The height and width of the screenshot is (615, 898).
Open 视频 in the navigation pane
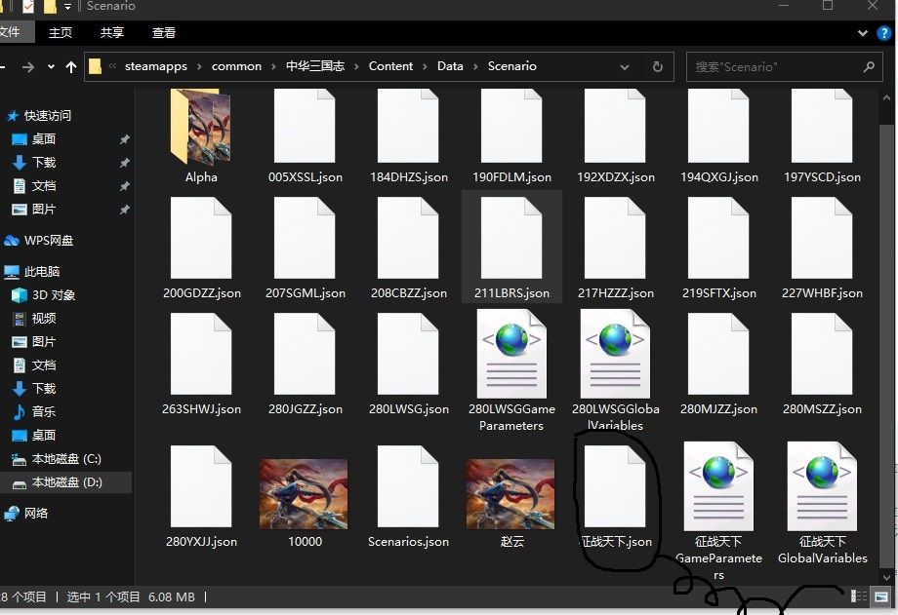pos(34,318)
